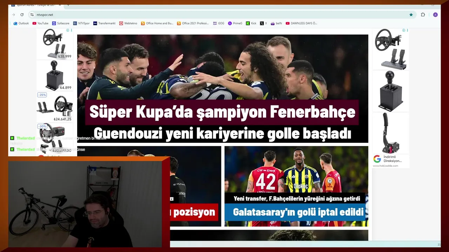Open the Outlook bookmark
The image size is (449, 252).
[x=21, y=23]
